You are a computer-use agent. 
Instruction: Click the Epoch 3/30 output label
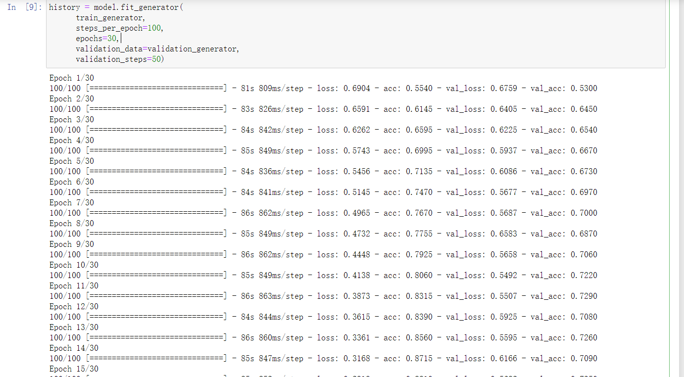(x=72, y=120)
